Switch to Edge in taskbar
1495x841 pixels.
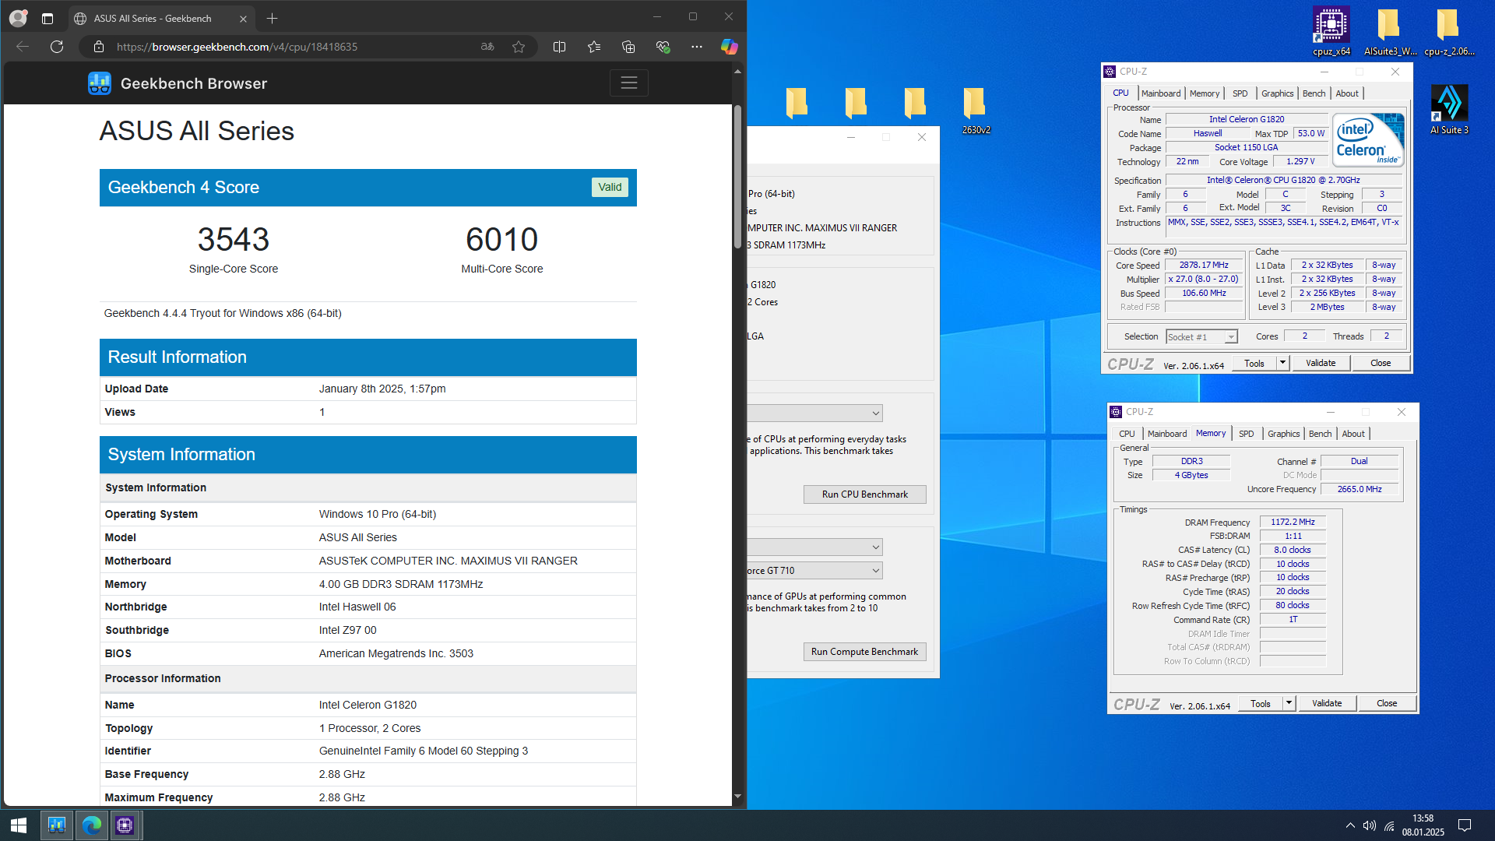(x=91, y=825)
